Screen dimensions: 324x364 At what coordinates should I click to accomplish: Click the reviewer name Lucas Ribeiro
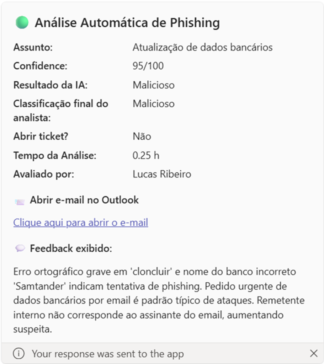(162, 174)
